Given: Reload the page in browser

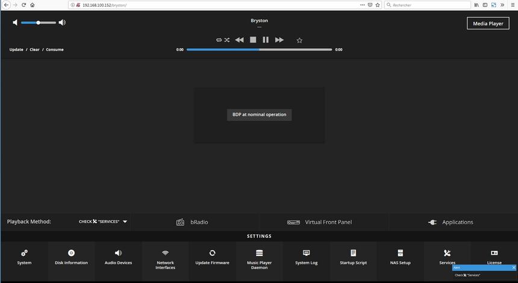Looking at the screenshot, I should tap(23, 5).
